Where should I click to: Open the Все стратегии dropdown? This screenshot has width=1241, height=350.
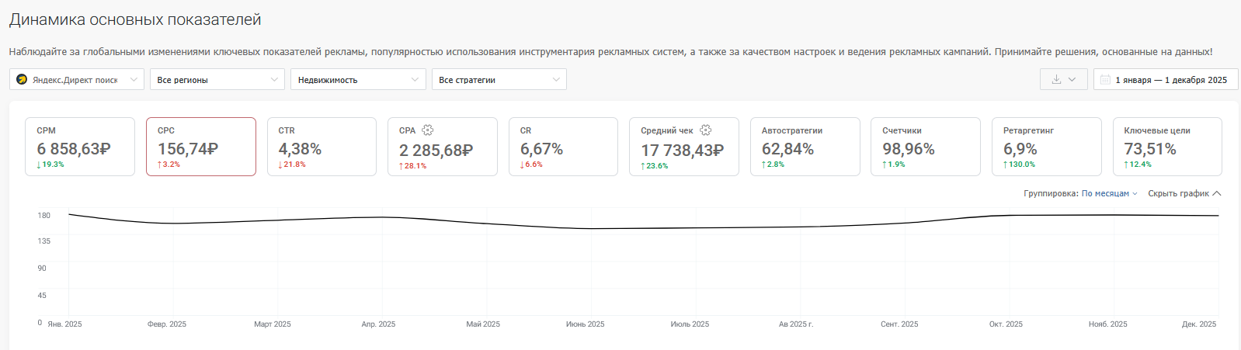click(499, 79)
